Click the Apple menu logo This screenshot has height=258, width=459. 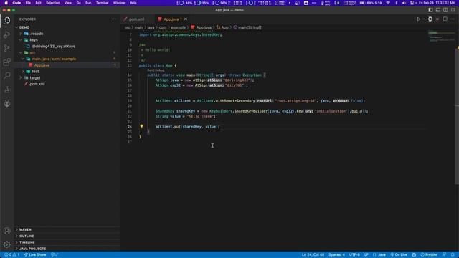(6, 3)
